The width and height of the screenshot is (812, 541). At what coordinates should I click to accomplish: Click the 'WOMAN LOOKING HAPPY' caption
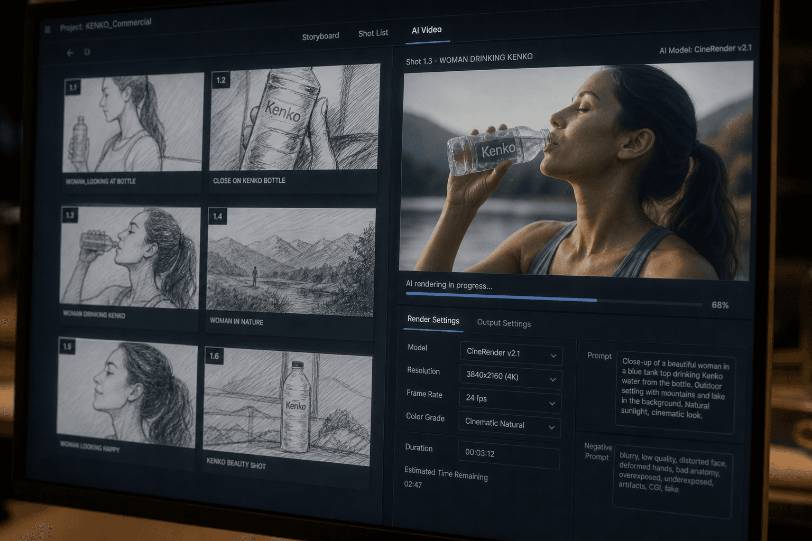click(x=89, y=447)
